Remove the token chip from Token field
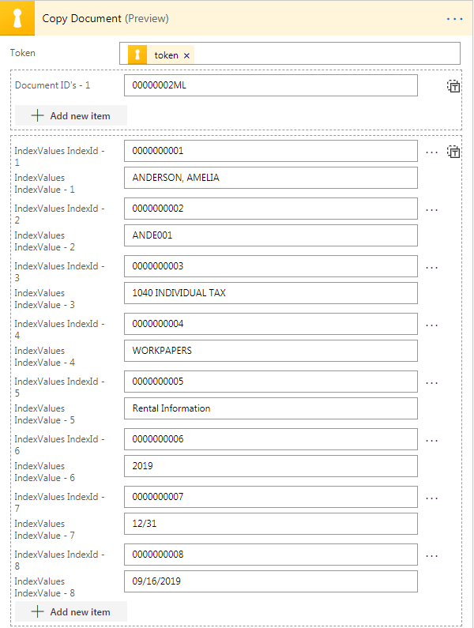This screenshot has height=628, width=474. (186, 55)
